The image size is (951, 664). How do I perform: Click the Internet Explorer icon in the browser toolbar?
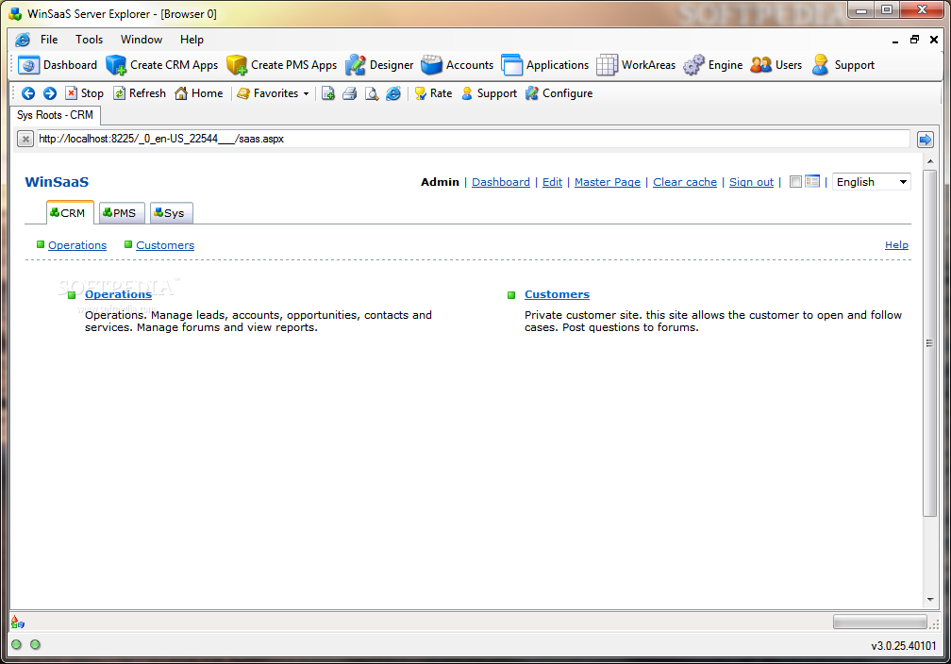393,93
